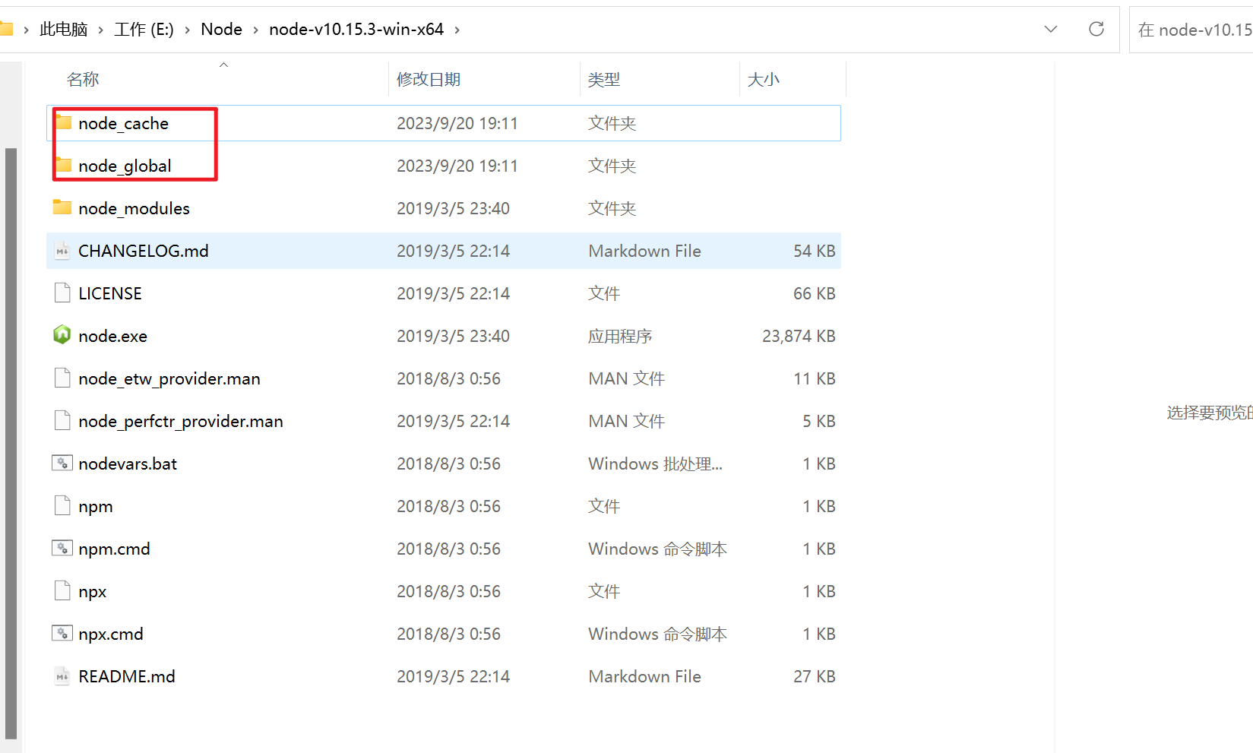Click the Windows 批处理 type of nodevars.bat

656,464
